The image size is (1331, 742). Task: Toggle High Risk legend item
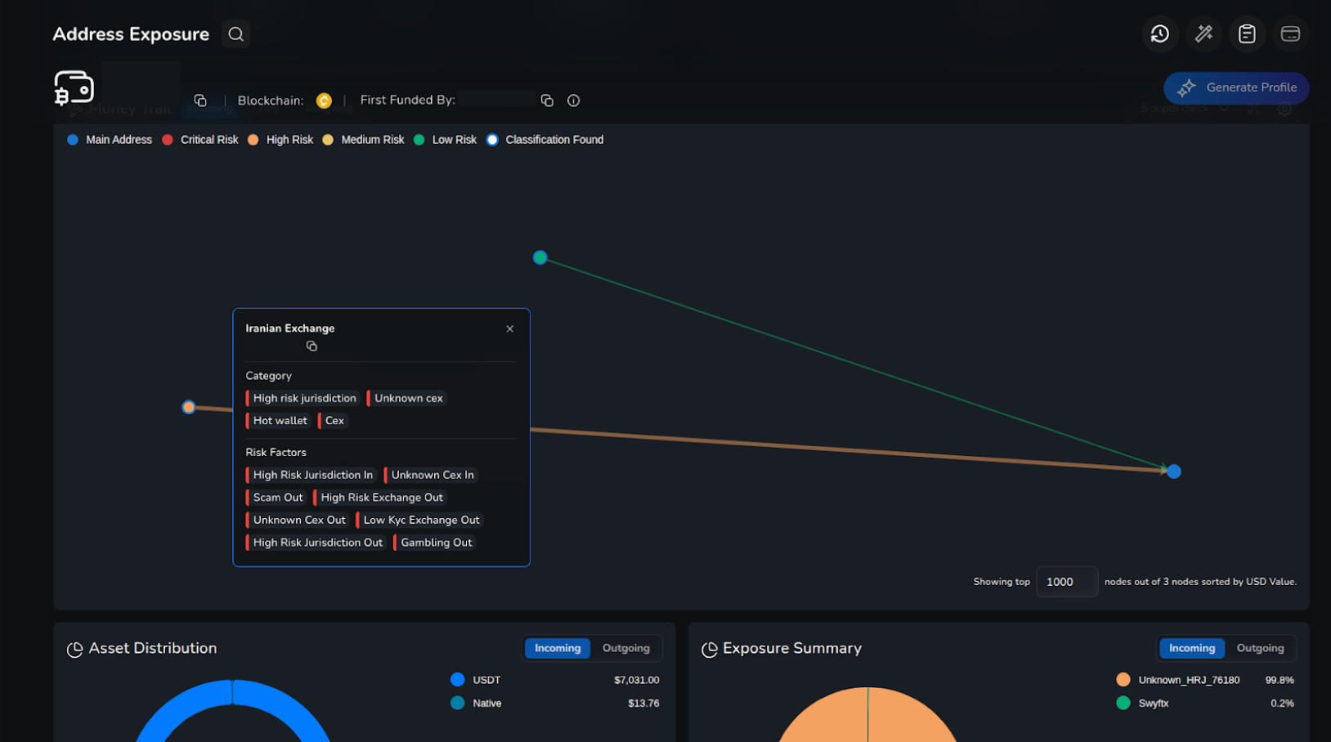click(280, 140)
